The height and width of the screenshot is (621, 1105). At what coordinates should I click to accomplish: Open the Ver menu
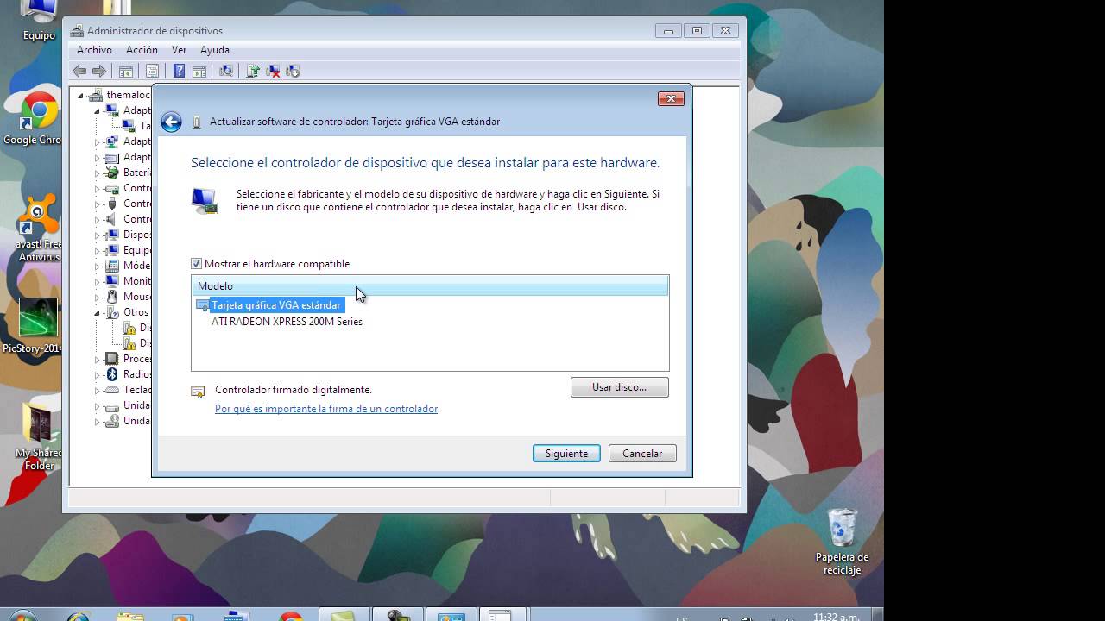click(x=179, y=50)
